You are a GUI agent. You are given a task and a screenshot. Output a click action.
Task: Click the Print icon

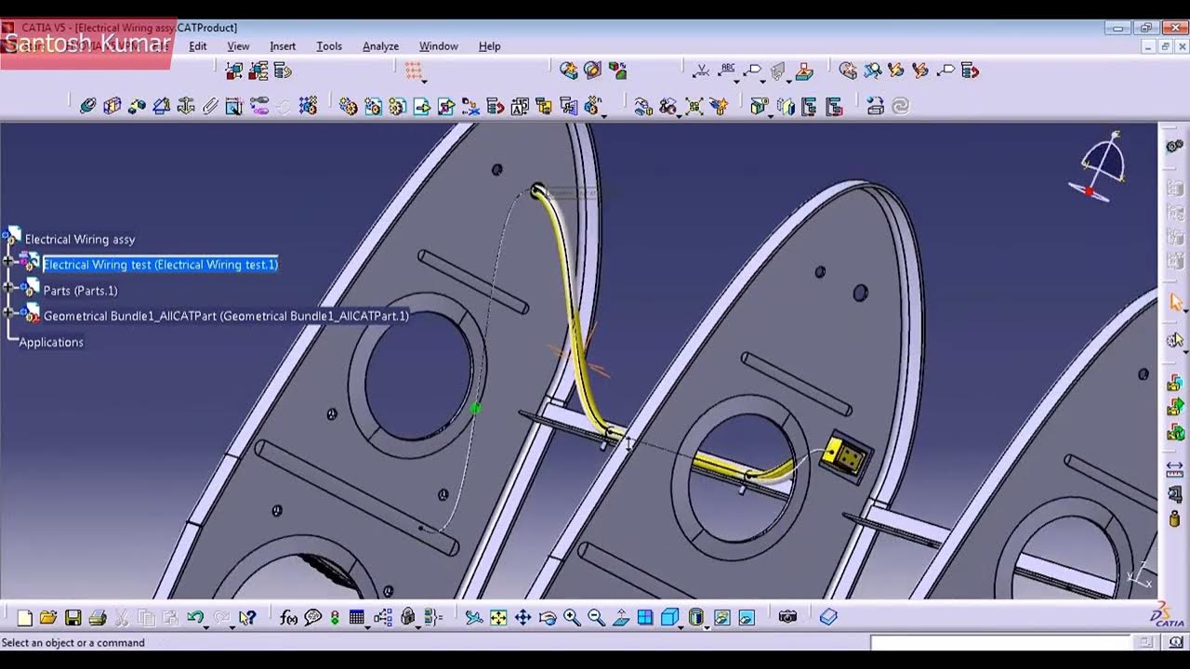click(97, 617)
